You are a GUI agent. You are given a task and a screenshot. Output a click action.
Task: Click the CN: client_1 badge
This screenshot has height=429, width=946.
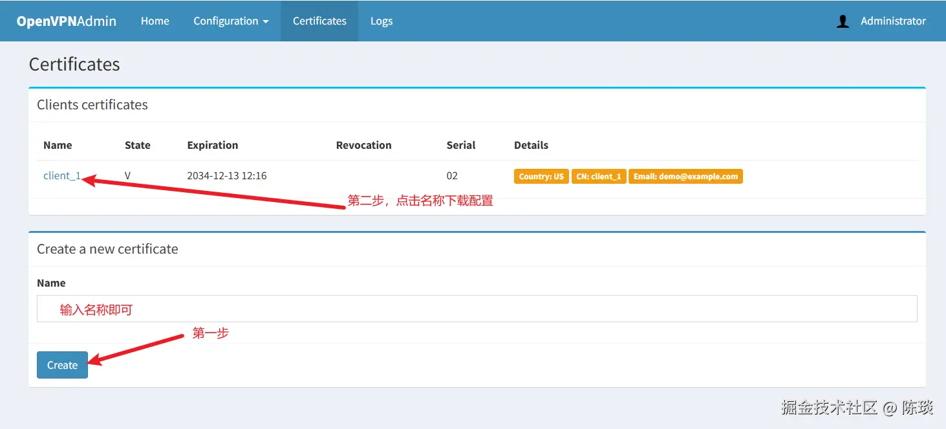click(599, 176)
